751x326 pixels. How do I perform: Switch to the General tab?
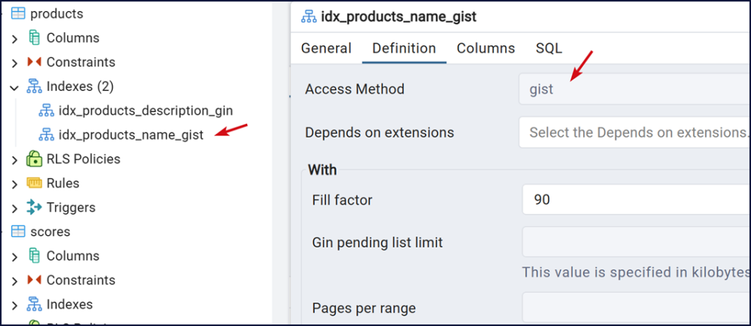coord(326,48)
